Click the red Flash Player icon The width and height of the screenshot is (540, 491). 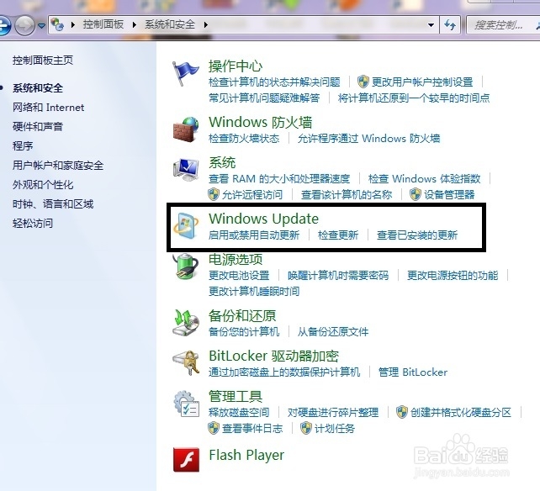click(186, 459)
